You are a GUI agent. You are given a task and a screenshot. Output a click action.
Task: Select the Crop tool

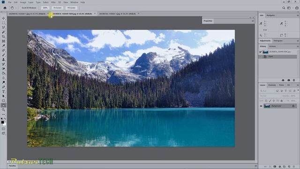coord(3,37)
